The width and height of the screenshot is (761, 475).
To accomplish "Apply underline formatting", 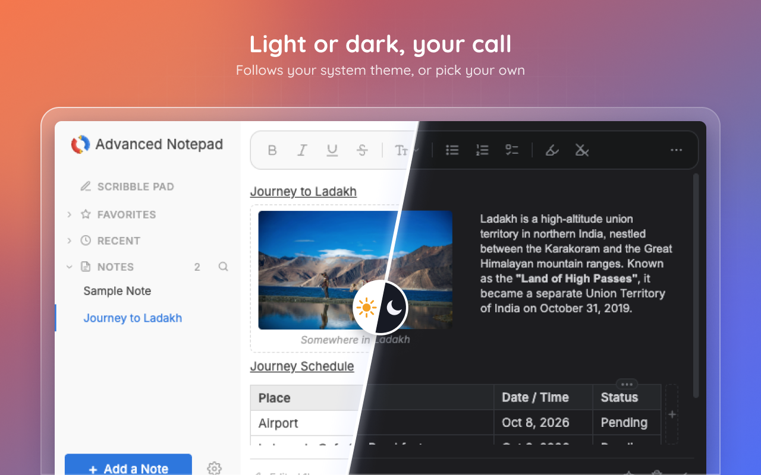I will [x=332, y=150].
